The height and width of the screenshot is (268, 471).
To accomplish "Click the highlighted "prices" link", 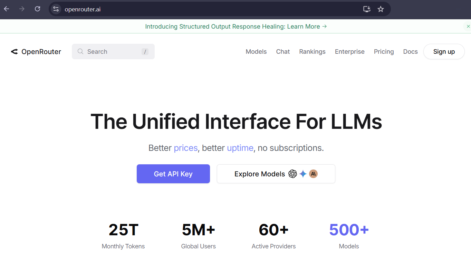I will click(185, 148).
